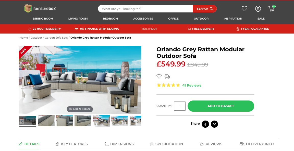The height and width of the screenshot is (151, 294).
Task: View the shopping cart icon
Action: point(272,8)
